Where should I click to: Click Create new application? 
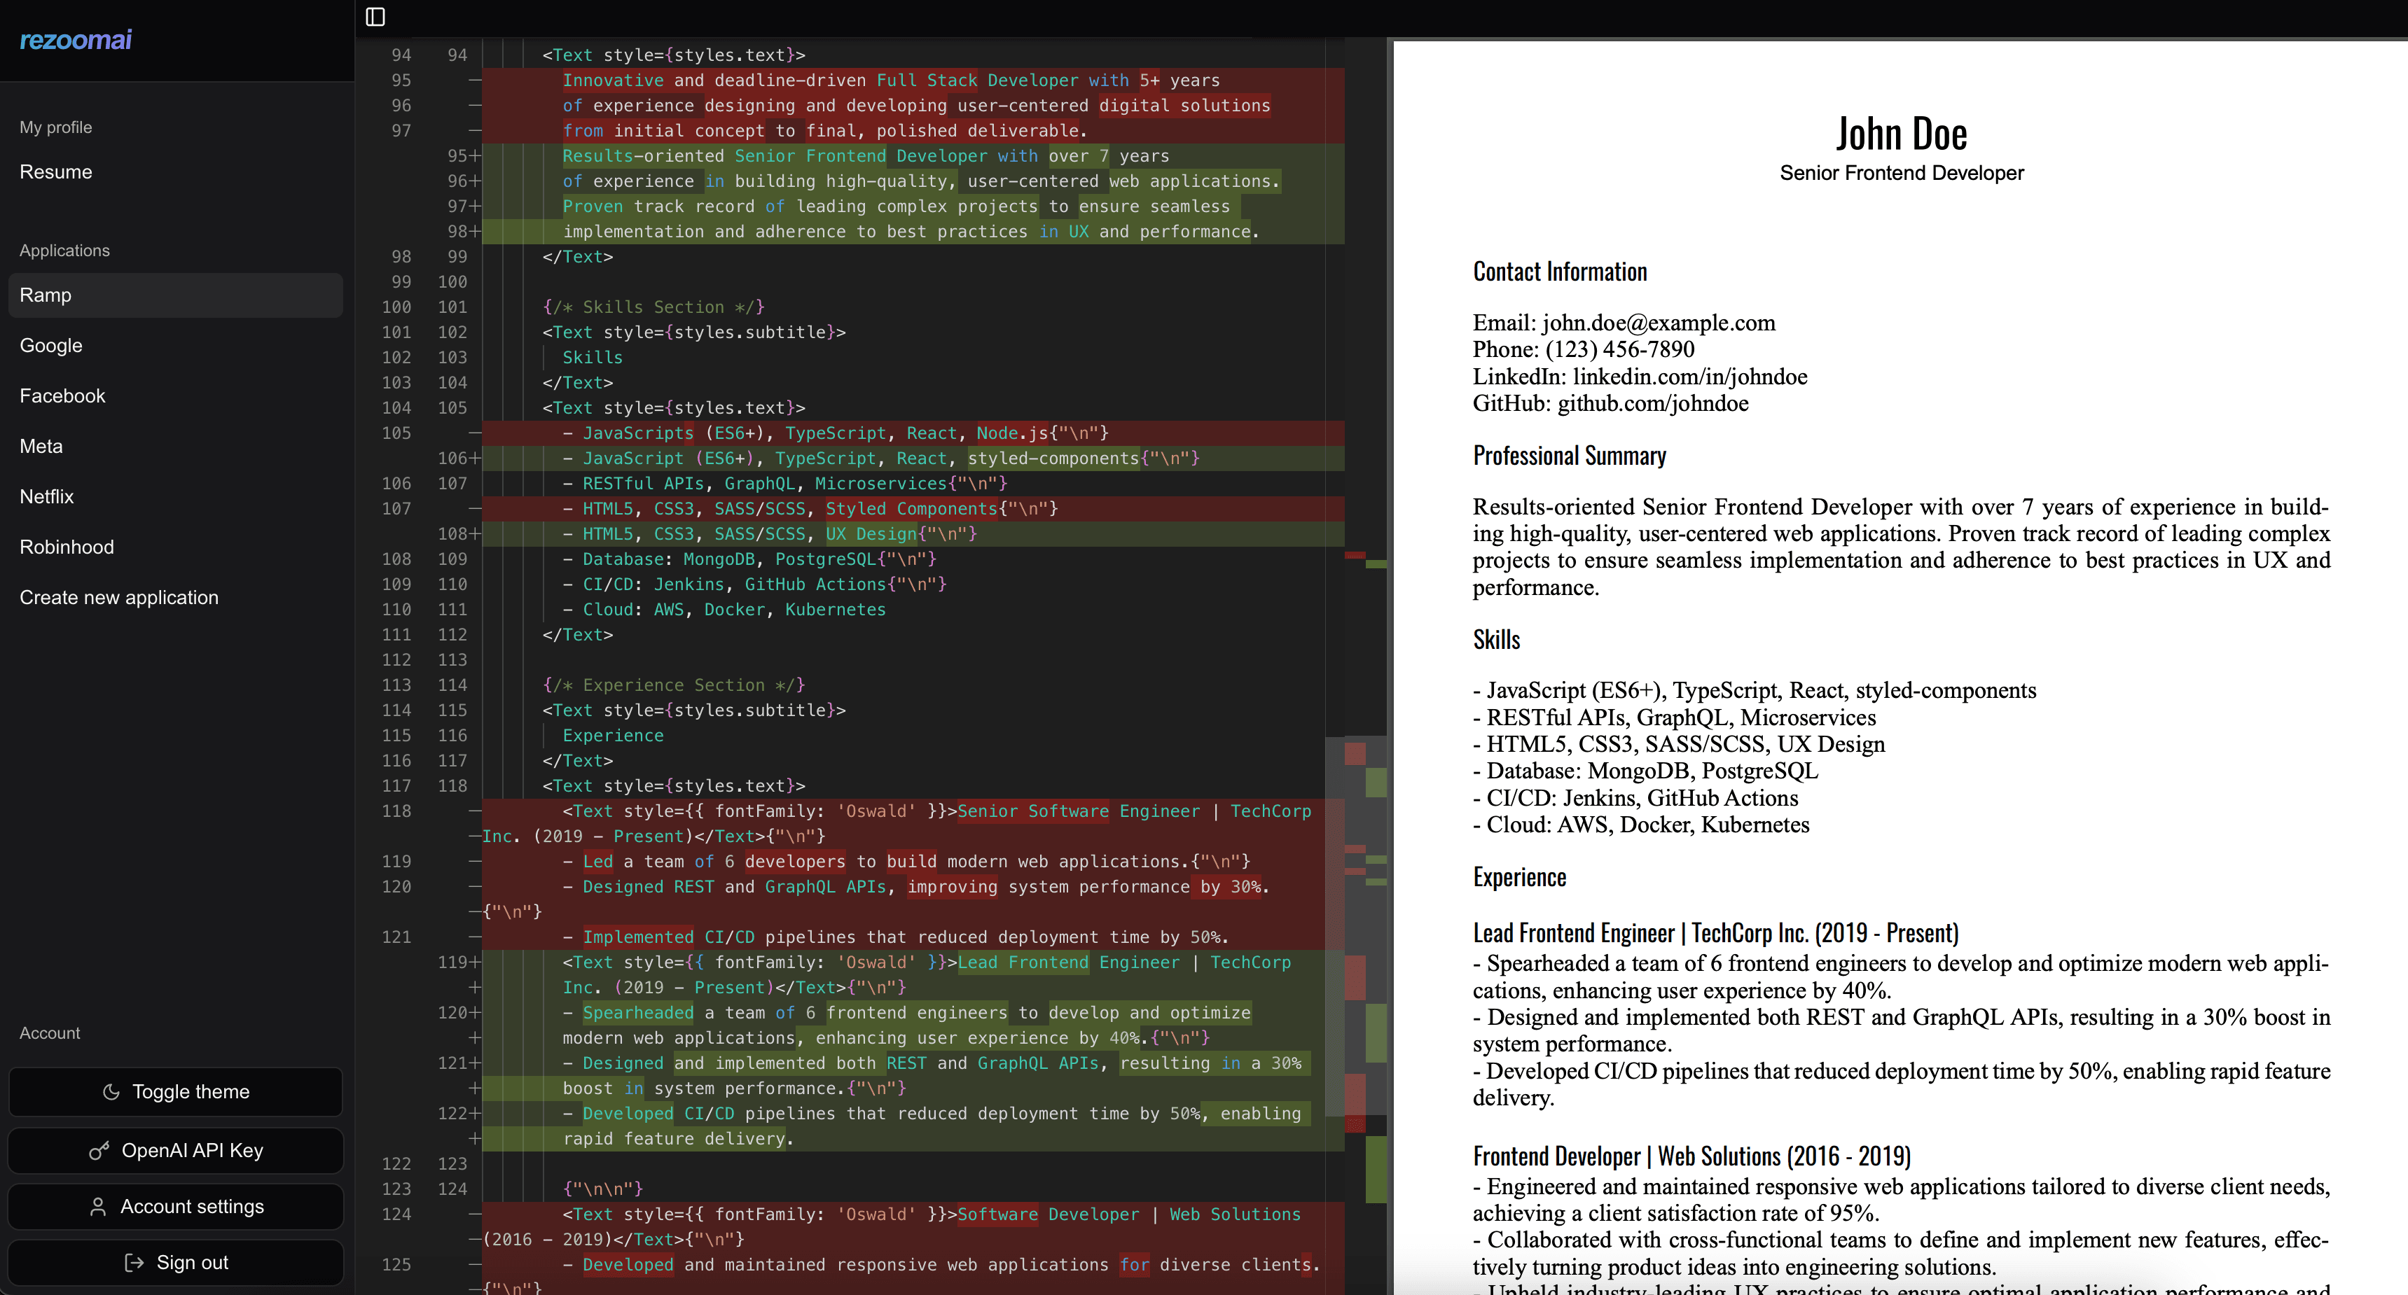118,597
